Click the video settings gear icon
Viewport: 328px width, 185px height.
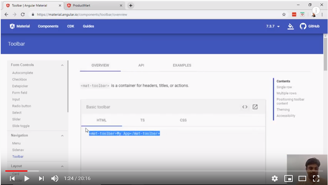[275, 178]
